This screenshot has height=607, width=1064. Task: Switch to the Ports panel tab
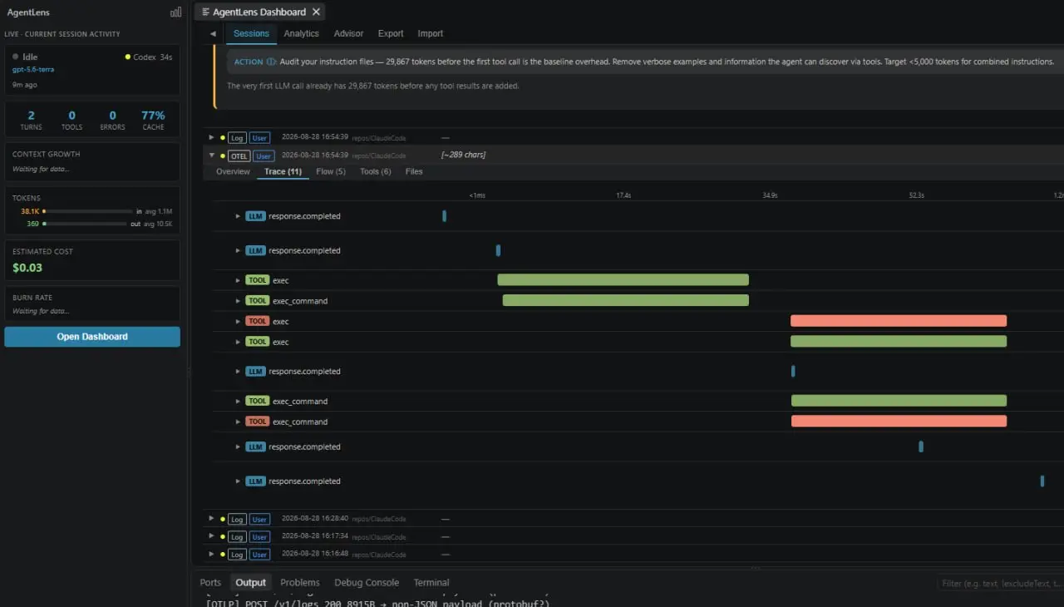pos(210,583)
